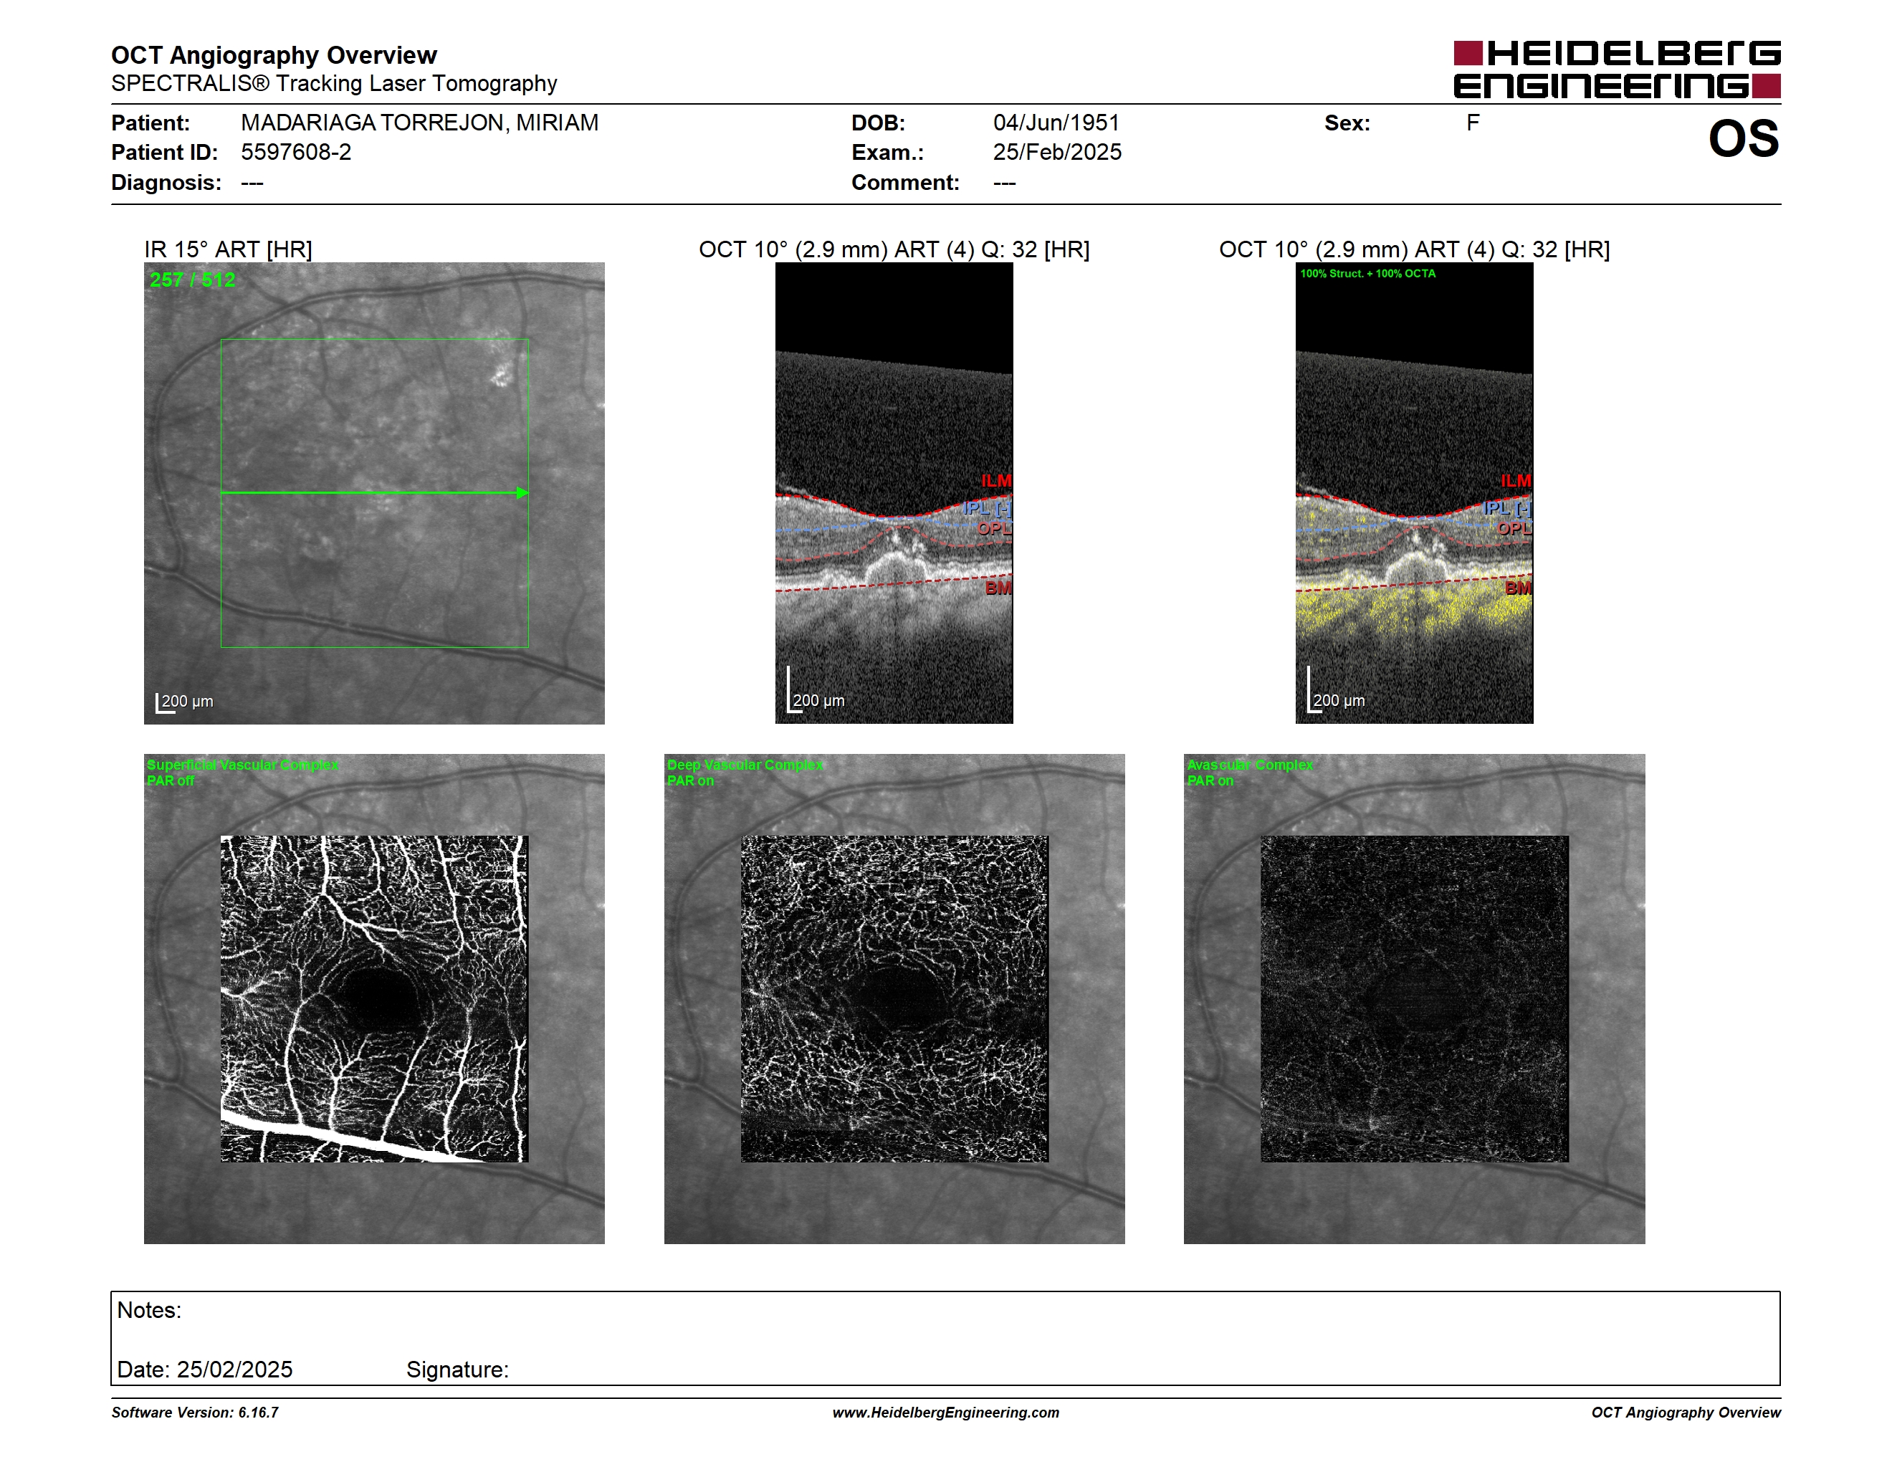The image size is (1892, 1462).
Task: Click the Signature field
Action: point(457,1370)
